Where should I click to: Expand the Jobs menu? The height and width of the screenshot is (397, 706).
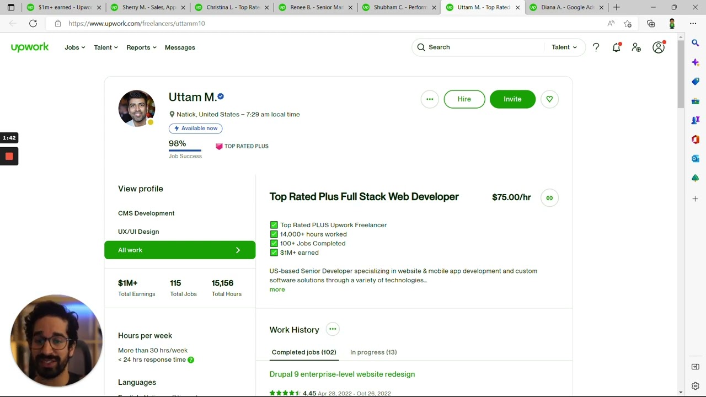pyautogui.click(x=74, y=47)
